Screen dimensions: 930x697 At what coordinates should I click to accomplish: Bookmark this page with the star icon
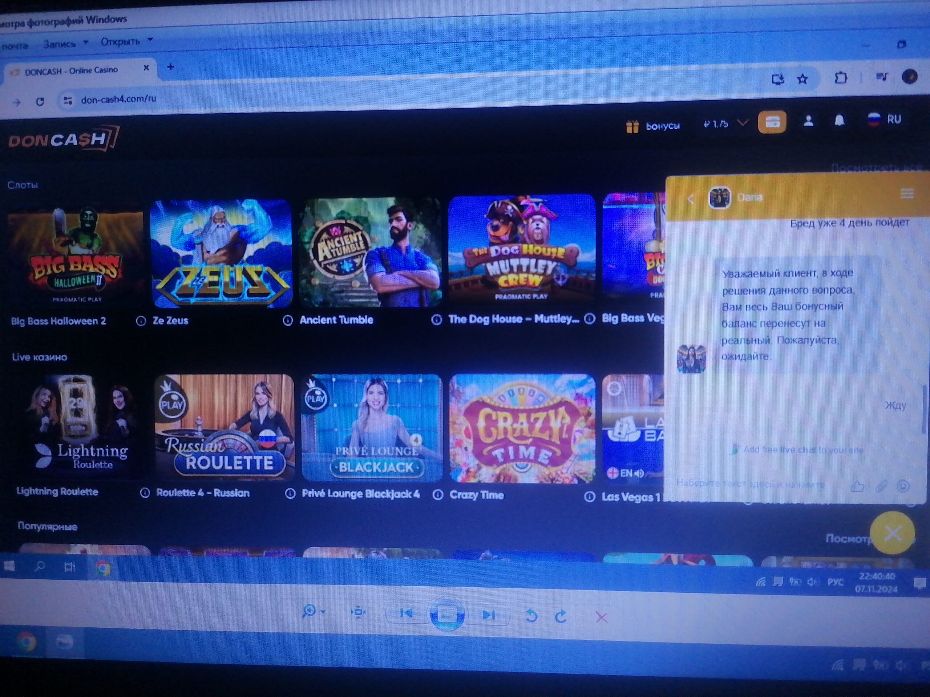802,78
